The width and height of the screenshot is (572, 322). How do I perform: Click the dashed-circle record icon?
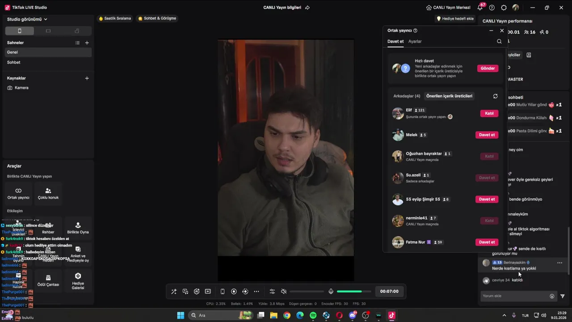click(245, 292)
